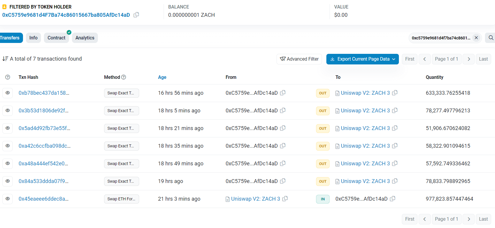Viewport: 495px width, 228px height.
Task: Toggle sort order icon beside total transactions
Action: point(5,59)
